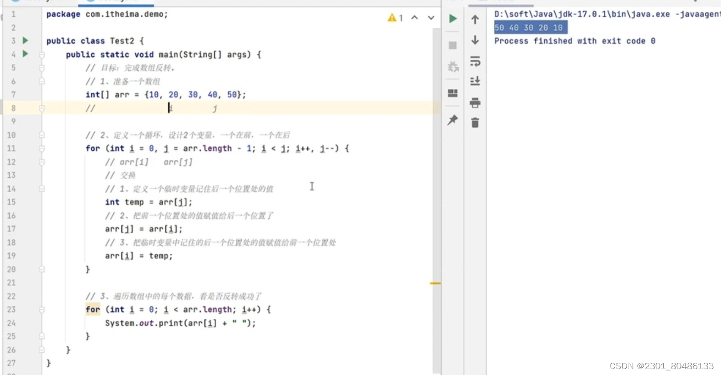Collapse print for loop fold on line 23
This screenshot has height=375, width=721.
click(42, 310)
